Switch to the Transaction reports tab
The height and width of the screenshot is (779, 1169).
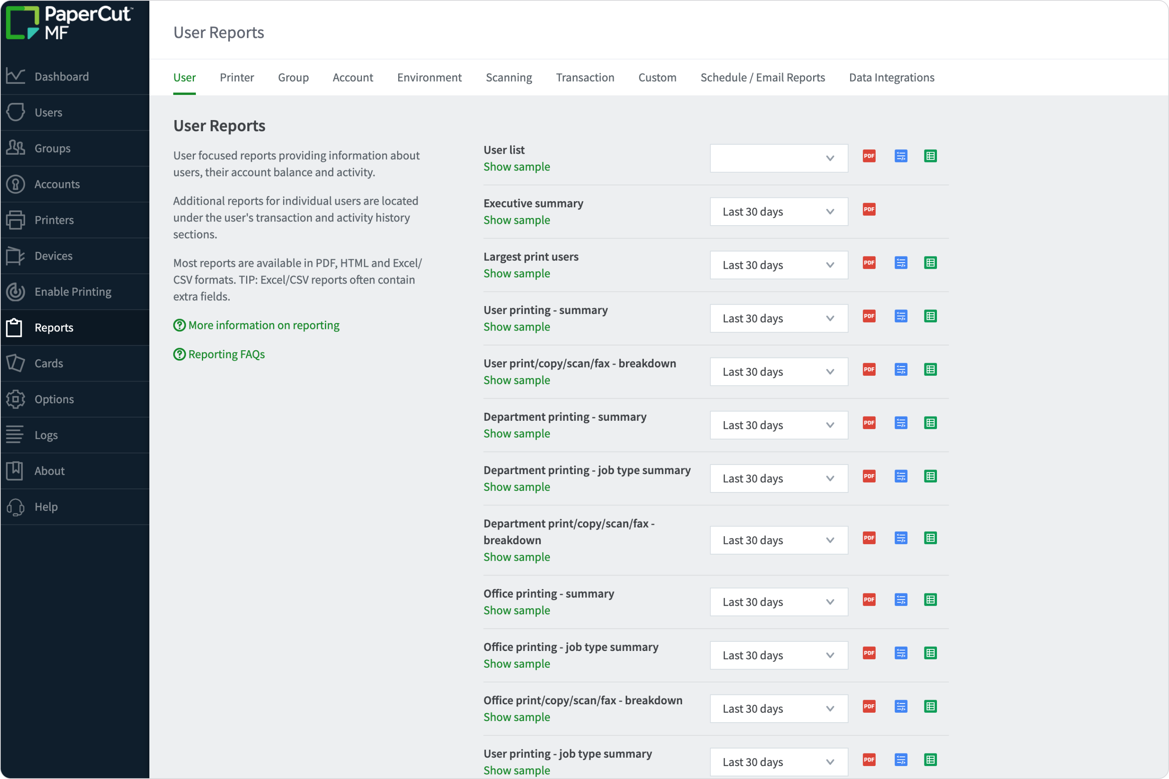[585, 77]
